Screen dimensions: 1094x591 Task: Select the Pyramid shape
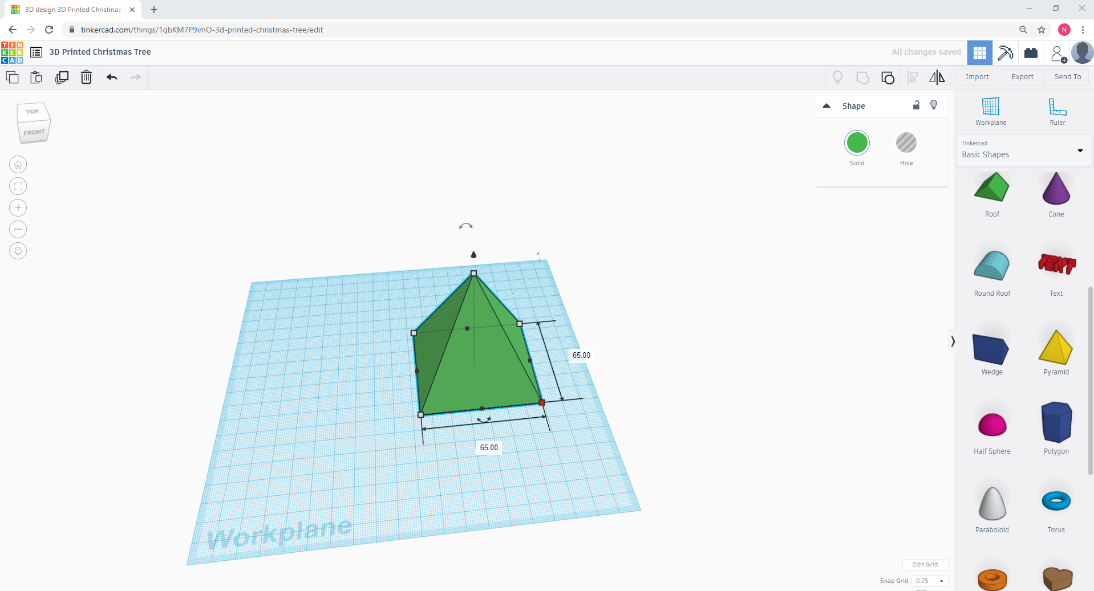click(x=1055, y=348)
